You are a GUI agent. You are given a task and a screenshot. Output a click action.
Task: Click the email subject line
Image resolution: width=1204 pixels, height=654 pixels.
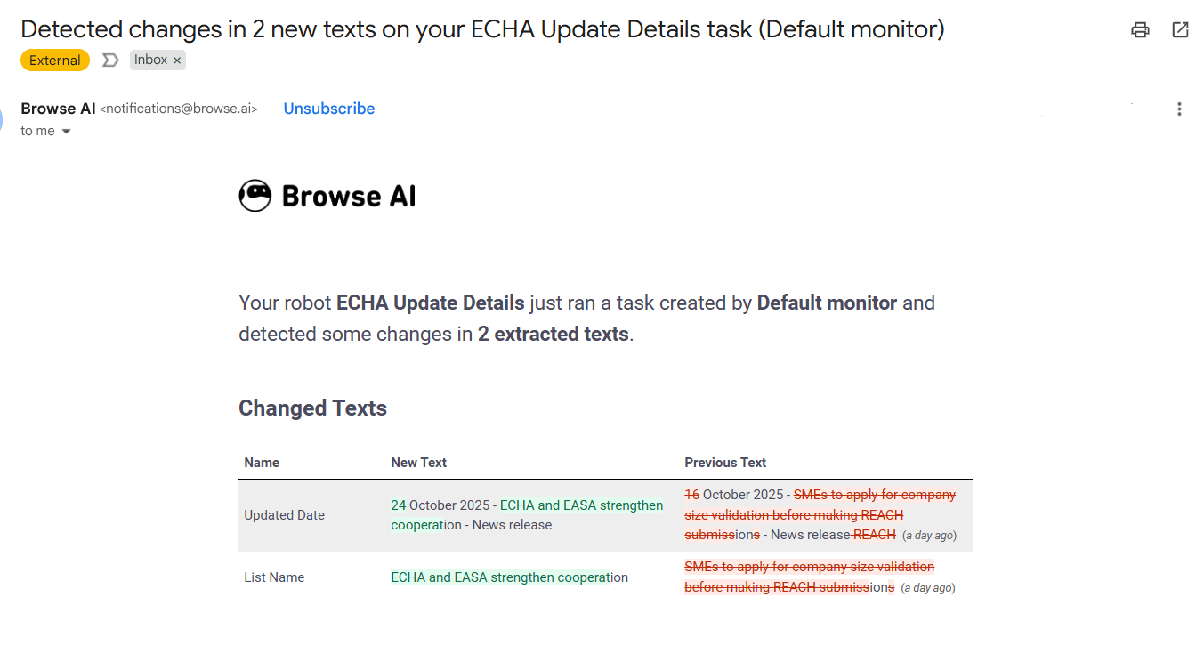click(x=481, y=29)
